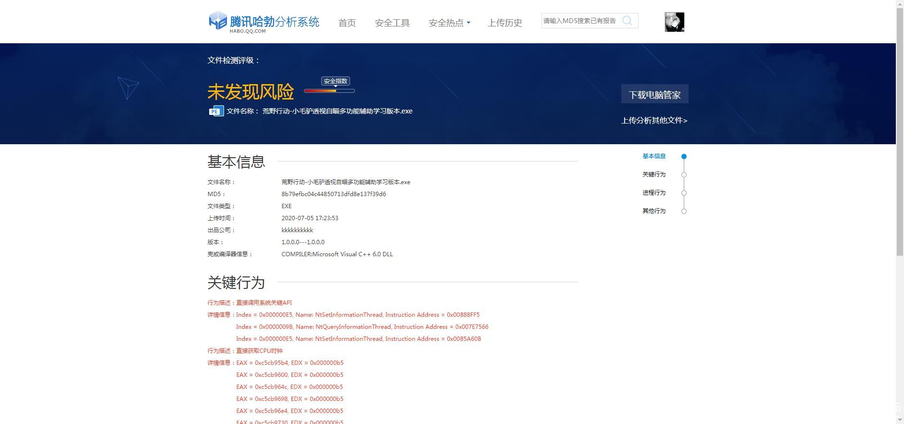Screen dimensions: 904x424
Task: Click the 其他行为 timeline dot
Action: tap(684, 211)
